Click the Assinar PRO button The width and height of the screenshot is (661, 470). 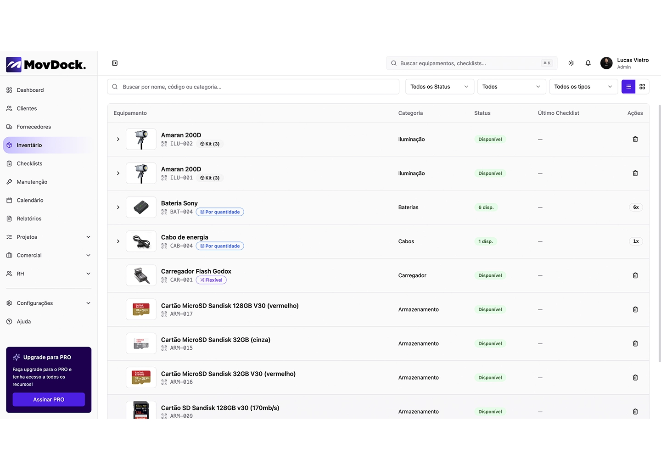(49, 400)
